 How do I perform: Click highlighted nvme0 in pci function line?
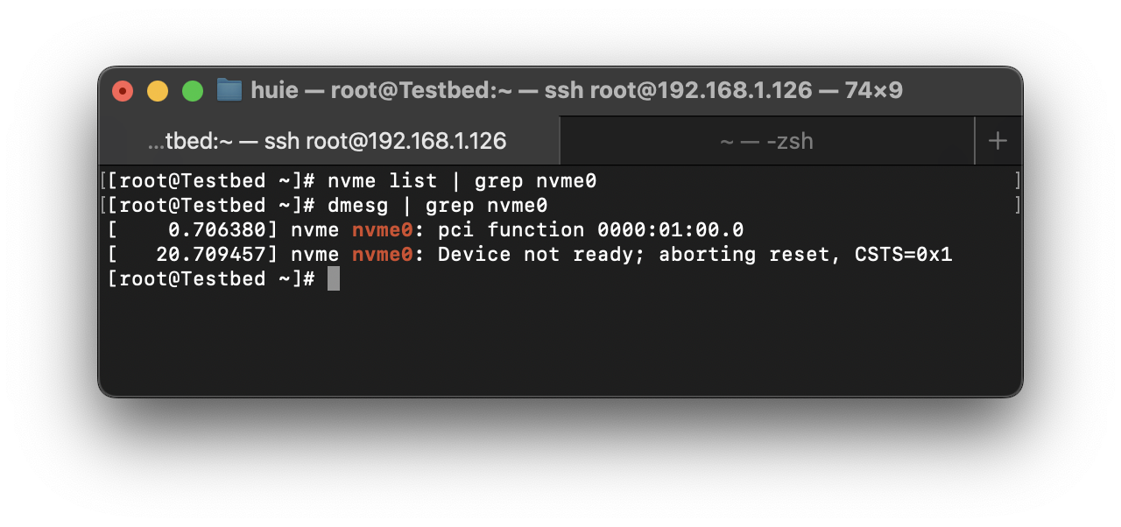click(x=382, y=230)
